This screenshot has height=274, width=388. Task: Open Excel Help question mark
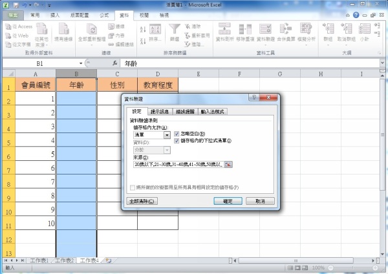(x=356, y=15)
